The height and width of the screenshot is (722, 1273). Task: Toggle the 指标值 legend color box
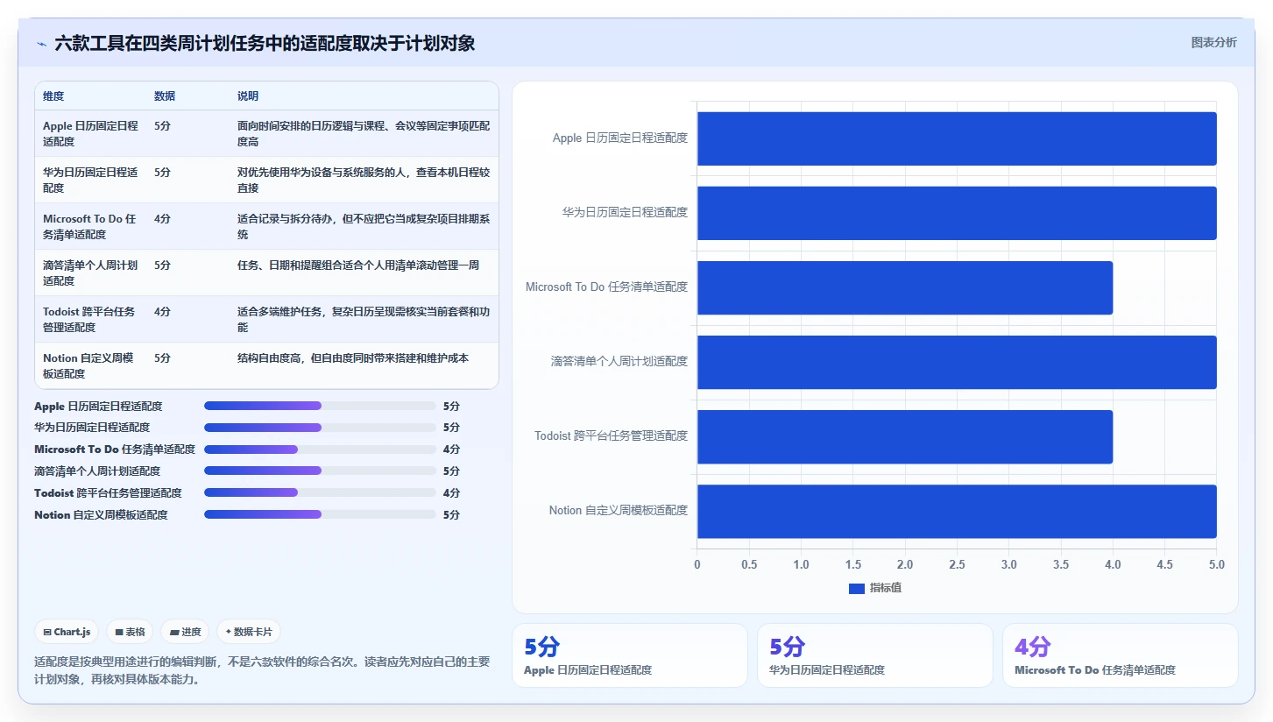coord(856,588)
